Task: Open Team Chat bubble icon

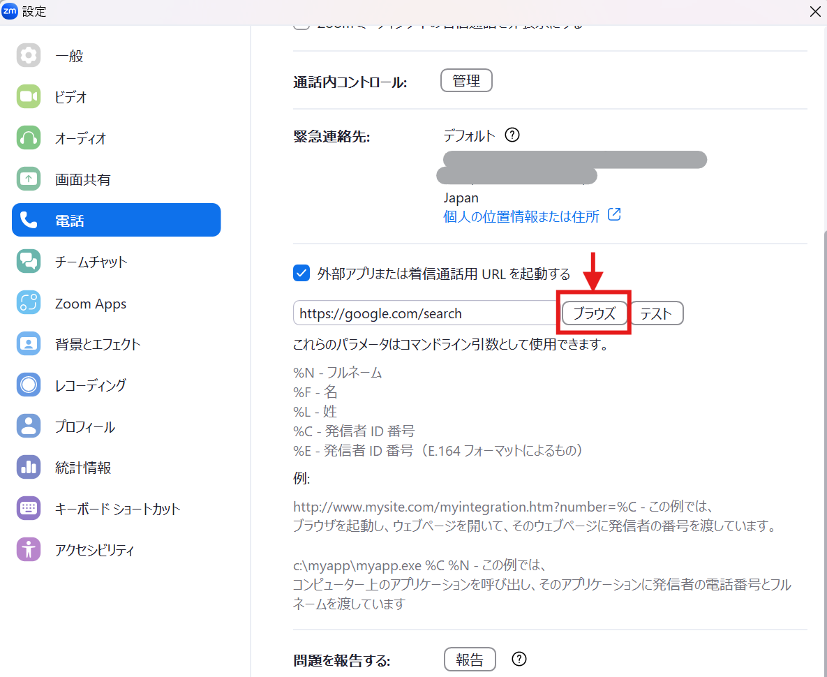Action: [x=29, y=262]
